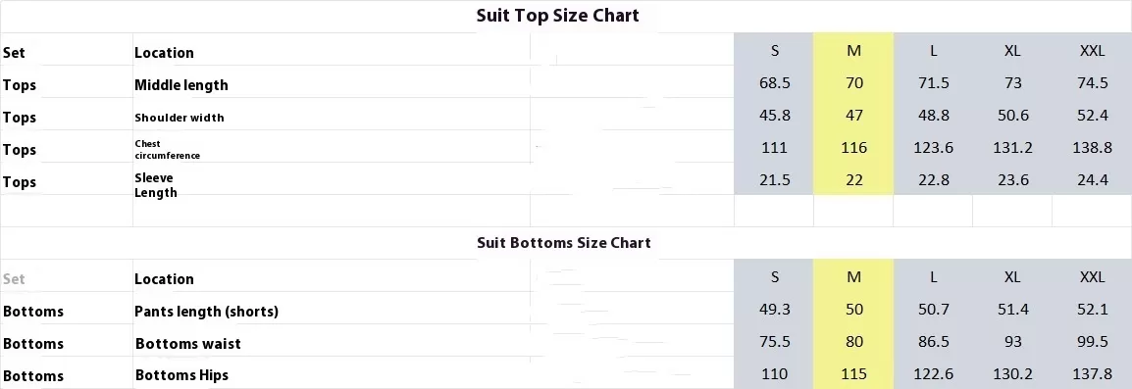
Task: Select the 115 bottoms hips cell
Action: click(854, 374)
